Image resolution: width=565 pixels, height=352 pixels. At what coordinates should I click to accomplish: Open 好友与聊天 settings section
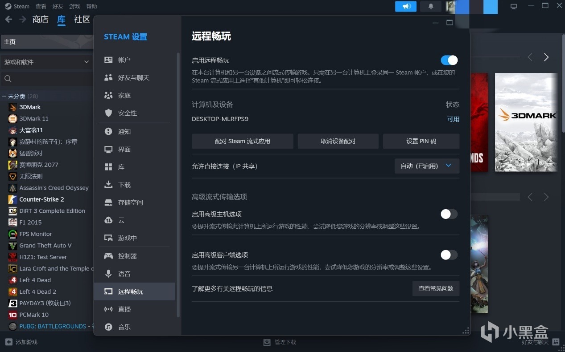[134, 77]
